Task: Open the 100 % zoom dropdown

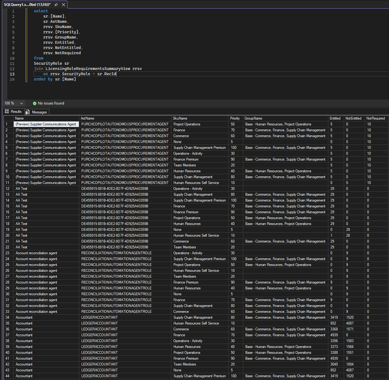Action: (22, 103)
